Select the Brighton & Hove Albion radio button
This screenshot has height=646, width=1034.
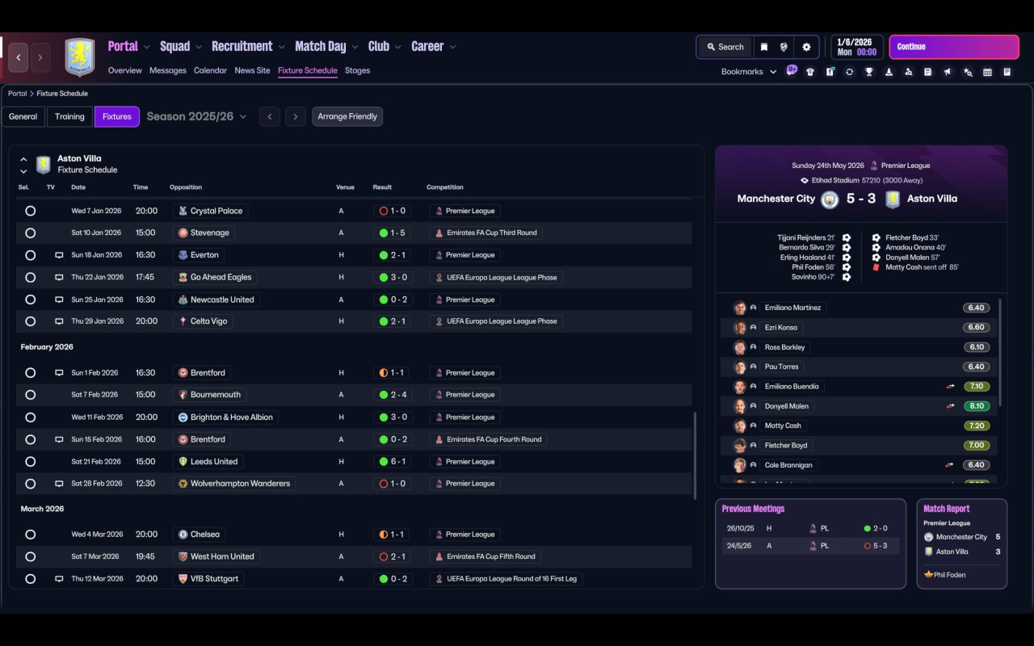click(30, 417)
